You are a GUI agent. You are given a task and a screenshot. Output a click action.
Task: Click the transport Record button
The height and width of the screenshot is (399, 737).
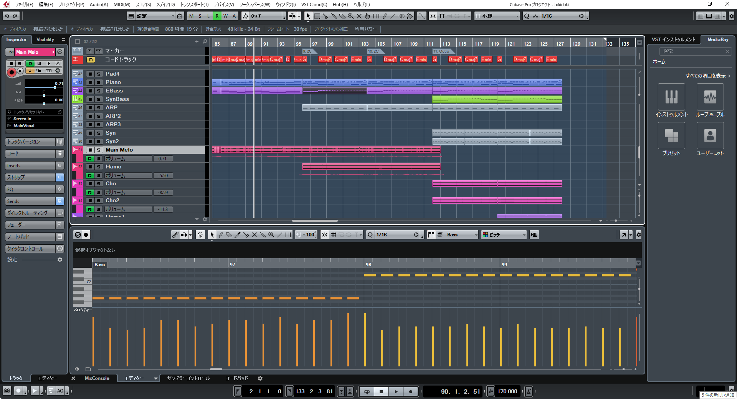(x=410, y=391)
